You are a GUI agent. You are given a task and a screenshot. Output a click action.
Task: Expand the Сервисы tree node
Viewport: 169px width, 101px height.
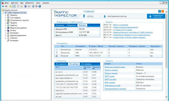pos(6,26)
